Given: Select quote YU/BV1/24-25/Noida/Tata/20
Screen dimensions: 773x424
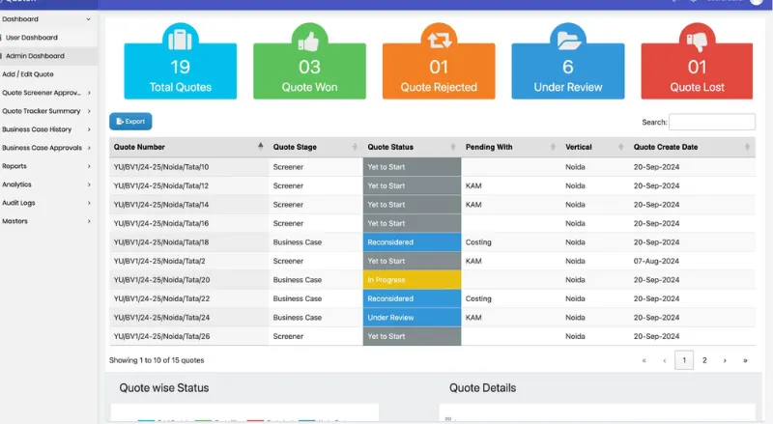Looking at the screenshot, I should pos(161,279).
